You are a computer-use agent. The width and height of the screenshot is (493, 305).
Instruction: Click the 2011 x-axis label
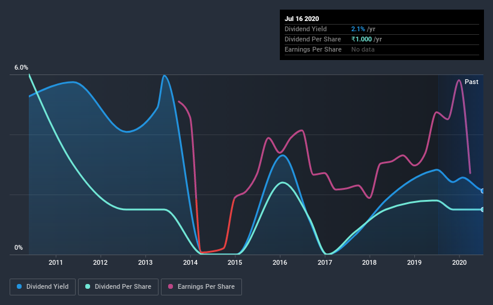click(56, 262)
